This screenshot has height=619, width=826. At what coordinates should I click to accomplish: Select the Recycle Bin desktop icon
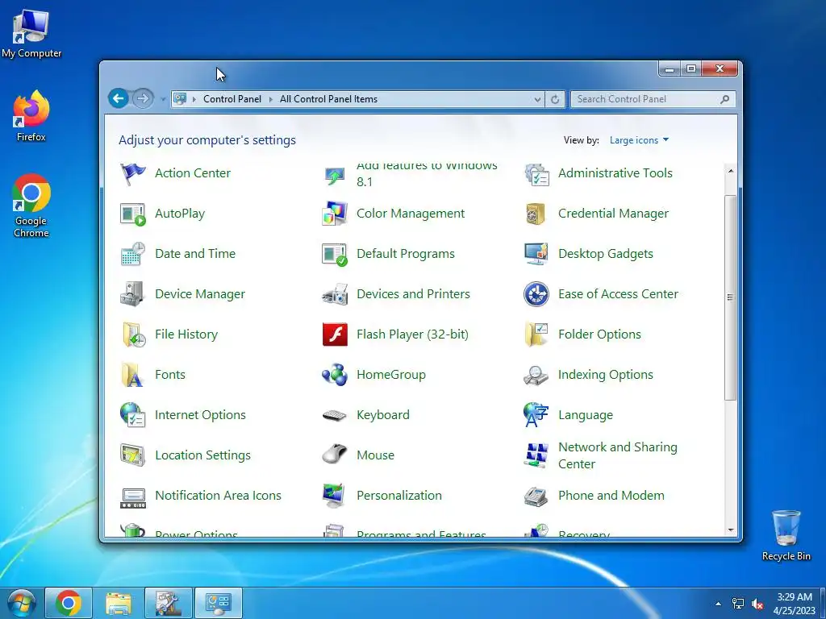pyautogui.click(x=786, y=535)
